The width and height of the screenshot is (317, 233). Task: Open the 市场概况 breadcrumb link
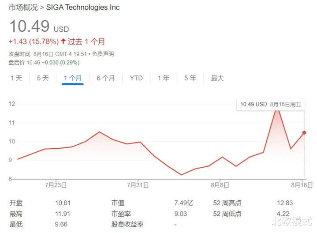[x=22, y=8]
